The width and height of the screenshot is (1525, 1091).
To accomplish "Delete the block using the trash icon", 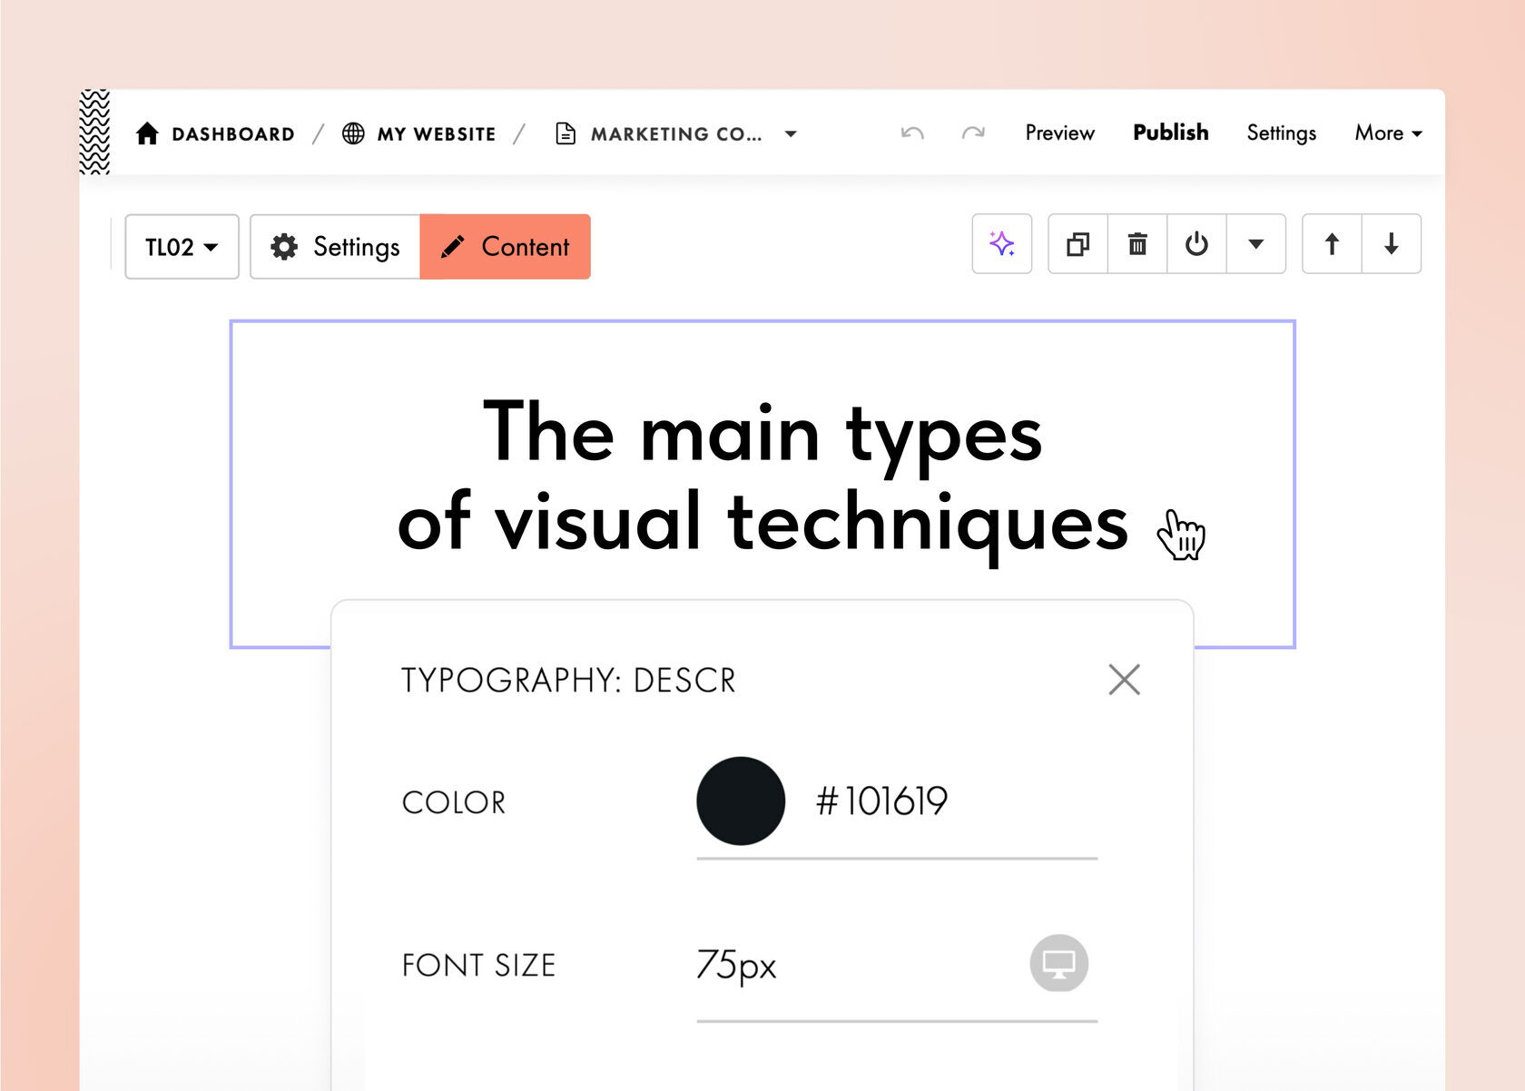I will pos(1136,244).
